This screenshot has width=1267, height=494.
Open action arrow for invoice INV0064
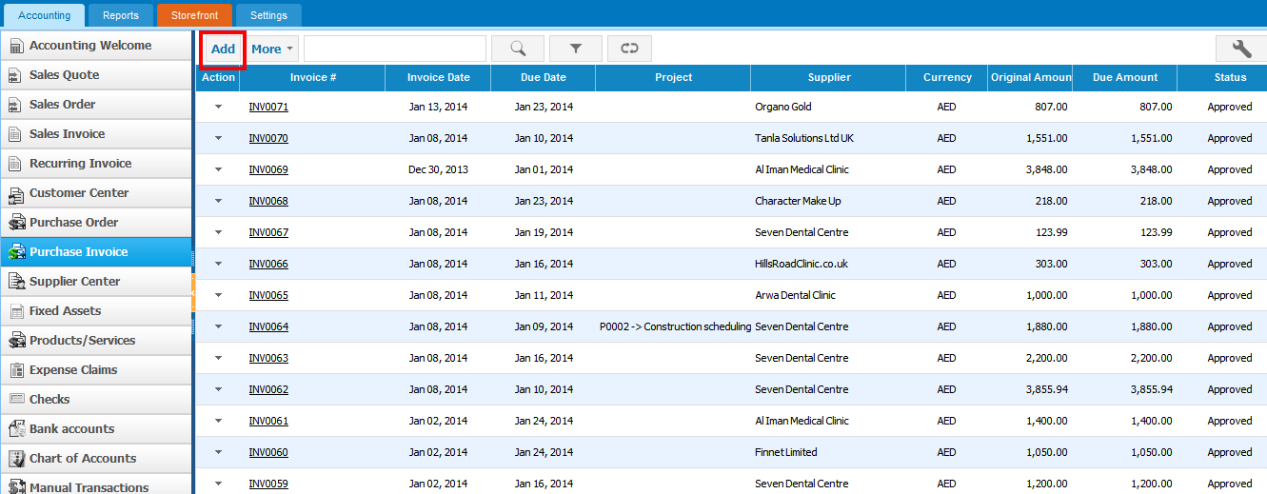[x=218, y=326]
